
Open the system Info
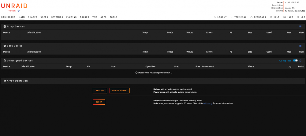pyautogui.click(x=288, y=17)
